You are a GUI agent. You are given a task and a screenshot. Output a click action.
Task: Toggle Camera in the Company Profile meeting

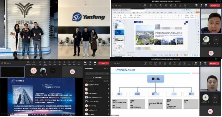tap(85, 63)
